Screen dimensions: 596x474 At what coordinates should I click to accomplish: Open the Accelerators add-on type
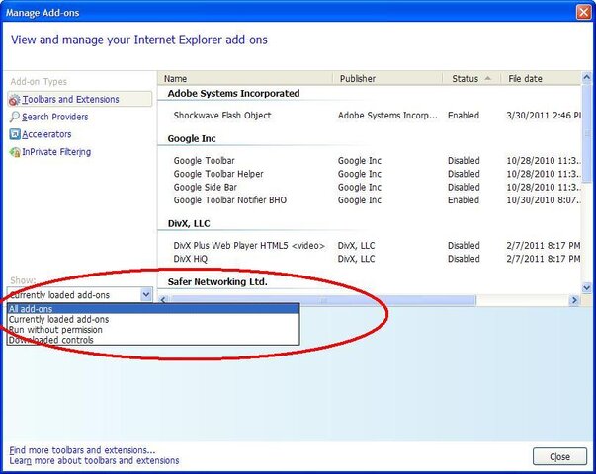46,134
